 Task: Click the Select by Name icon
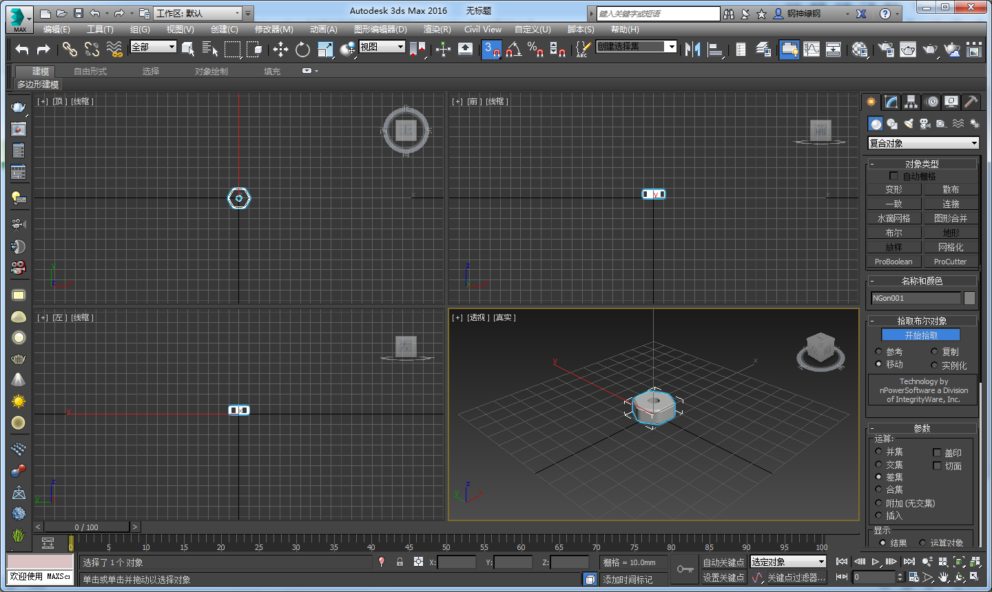(210, 49)
